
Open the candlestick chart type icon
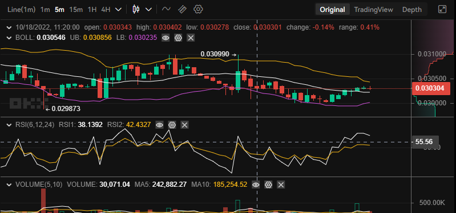pyautogui.click(x=135, y=9)
